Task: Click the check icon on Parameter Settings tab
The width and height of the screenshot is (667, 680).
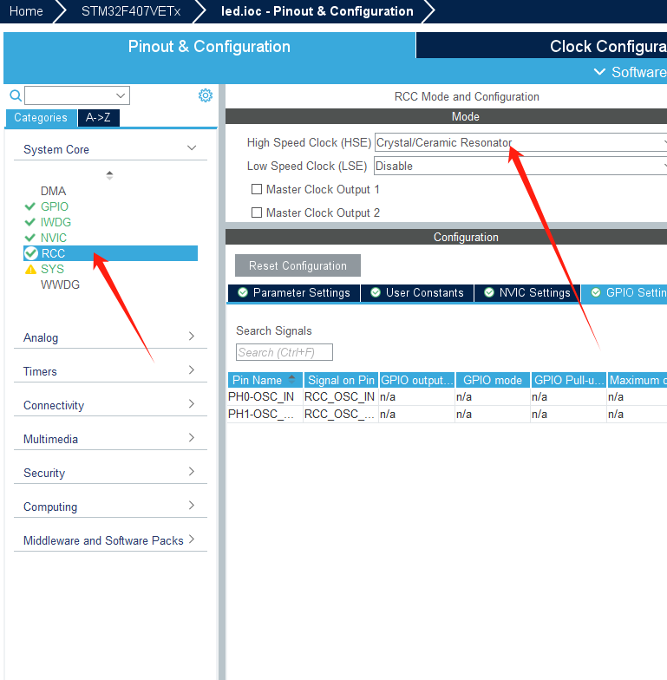Action: tap(243, 293)
